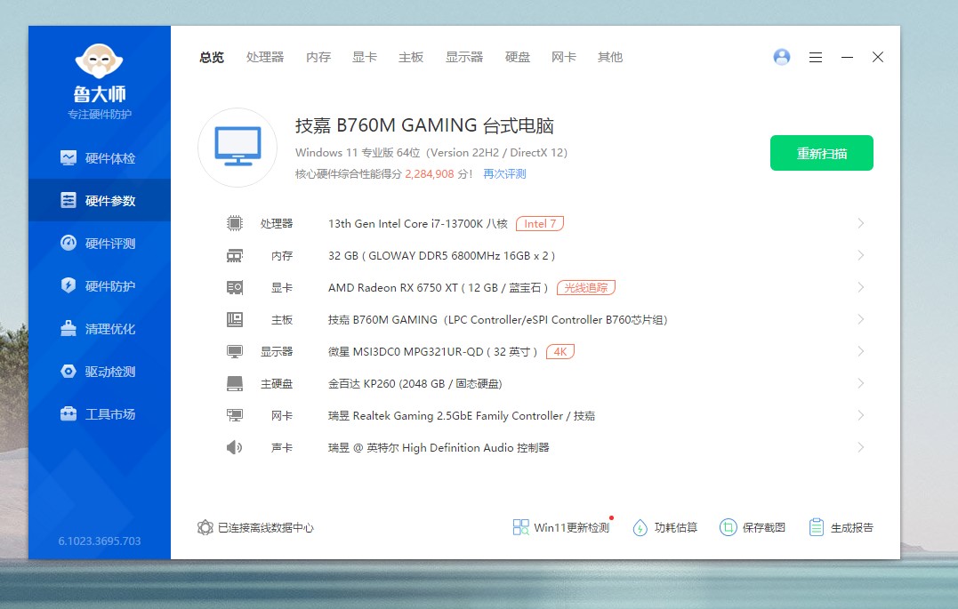
Task: Open the hamburger main menu
Action: [x=815, y=57]
